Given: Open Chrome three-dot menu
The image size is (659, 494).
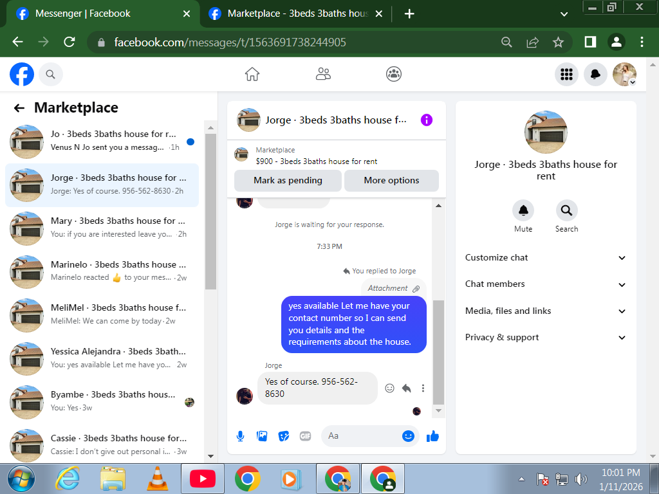Looking at the screenshot, I should (642, 42).
